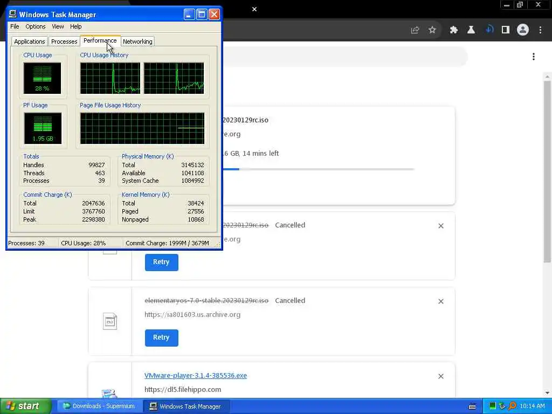Click the keyboard icon in the taskbar
The height and width of the screenshot is (414, 552).
click(x=472, y=406)
